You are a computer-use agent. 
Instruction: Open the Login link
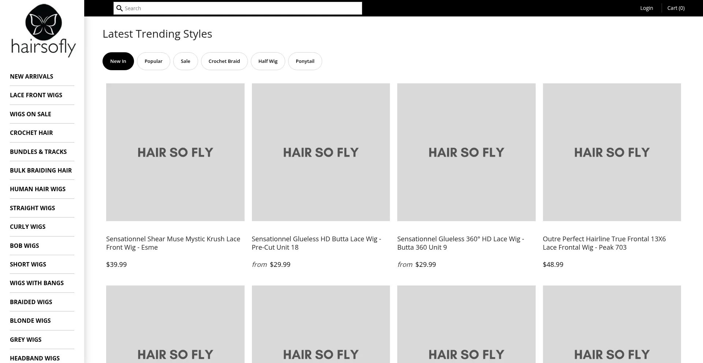click(647, 8)
